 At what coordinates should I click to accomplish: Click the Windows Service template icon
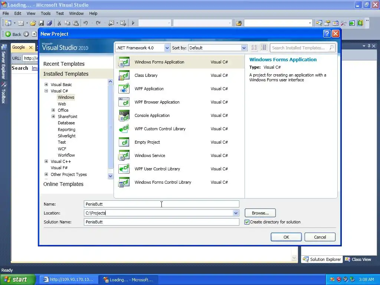124,155
